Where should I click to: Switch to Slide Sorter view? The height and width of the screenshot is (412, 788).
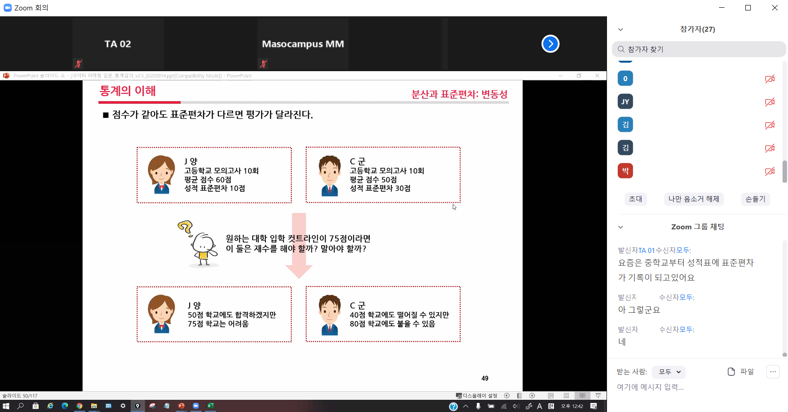pos(566,396)
